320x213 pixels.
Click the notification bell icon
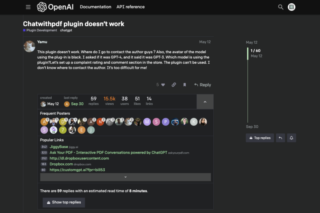291,138
